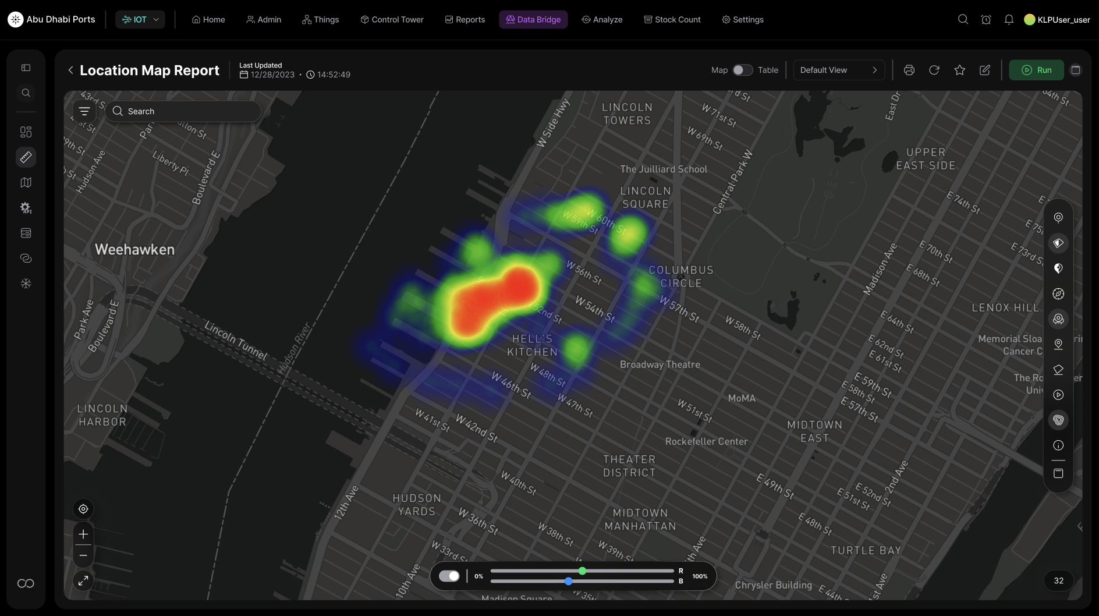Viewport: 1099px width, 616px height.
Task: Go to the Home menu
Action: tap(208, 19)
